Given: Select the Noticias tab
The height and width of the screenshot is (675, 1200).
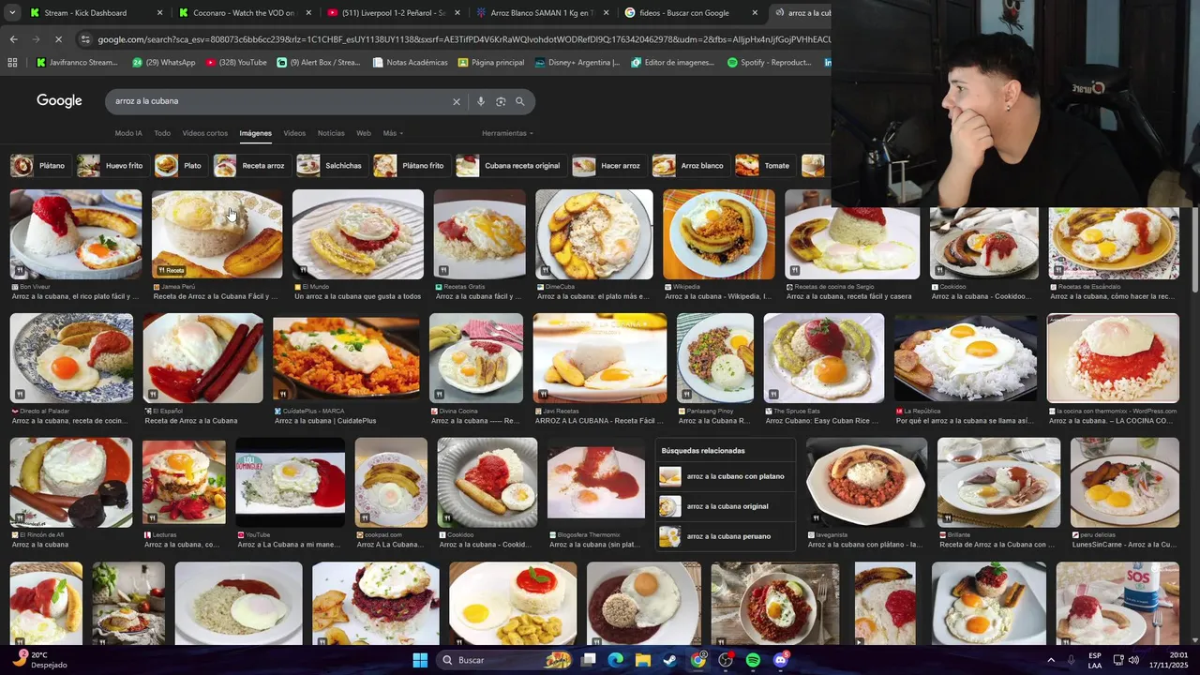Looking at the screenshot, I should point(331,133).
